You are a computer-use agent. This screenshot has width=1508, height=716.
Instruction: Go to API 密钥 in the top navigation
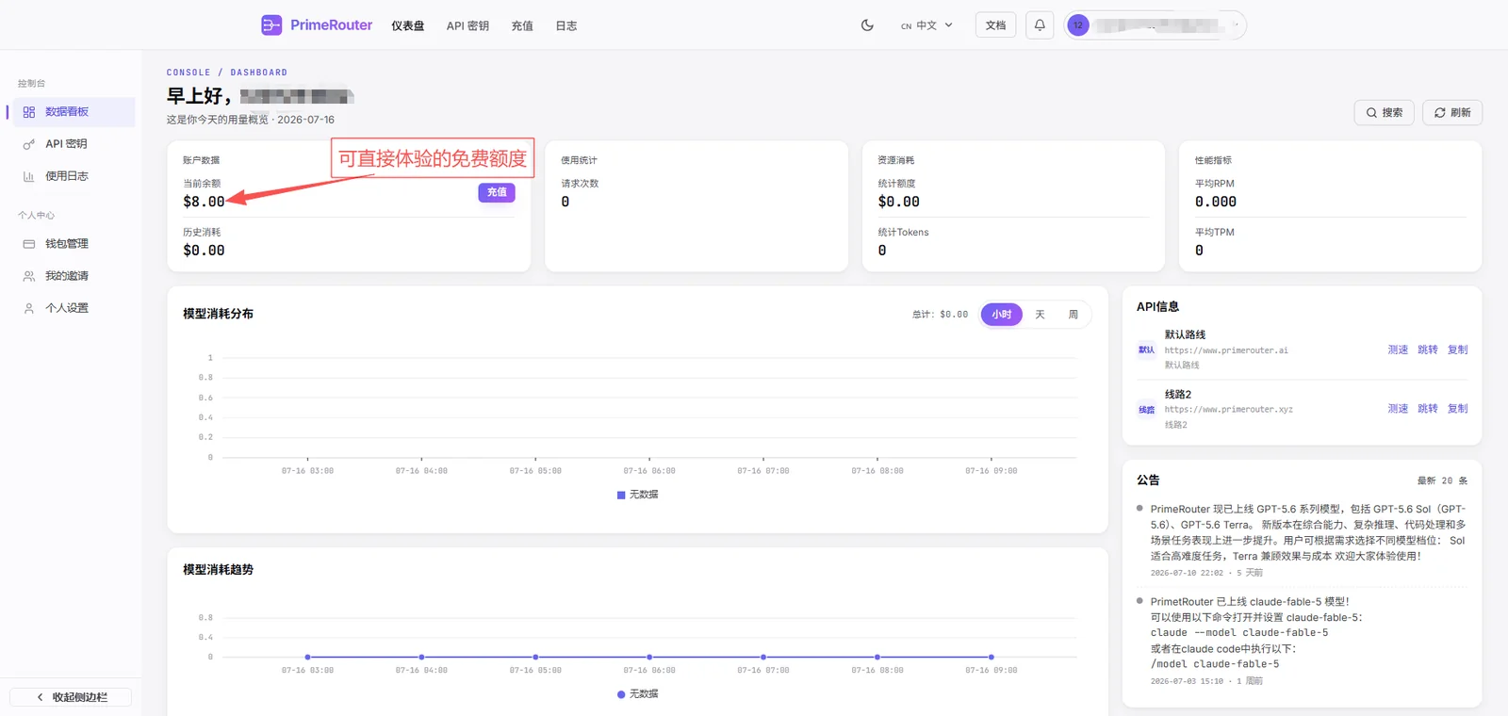point(467,26)
